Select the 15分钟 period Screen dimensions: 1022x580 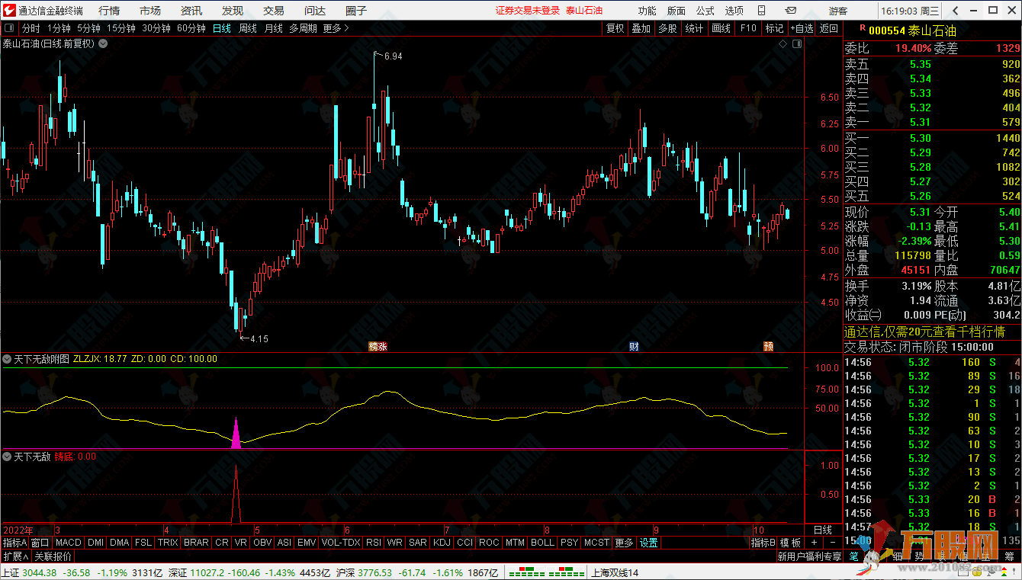pos(121,28)
